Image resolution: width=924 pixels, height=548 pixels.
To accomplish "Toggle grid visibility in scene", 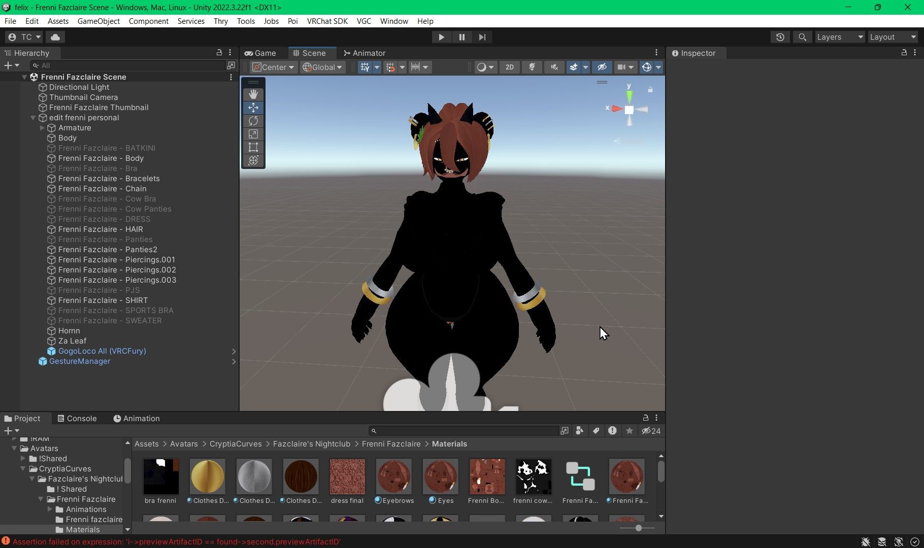I will coord(365,67).
